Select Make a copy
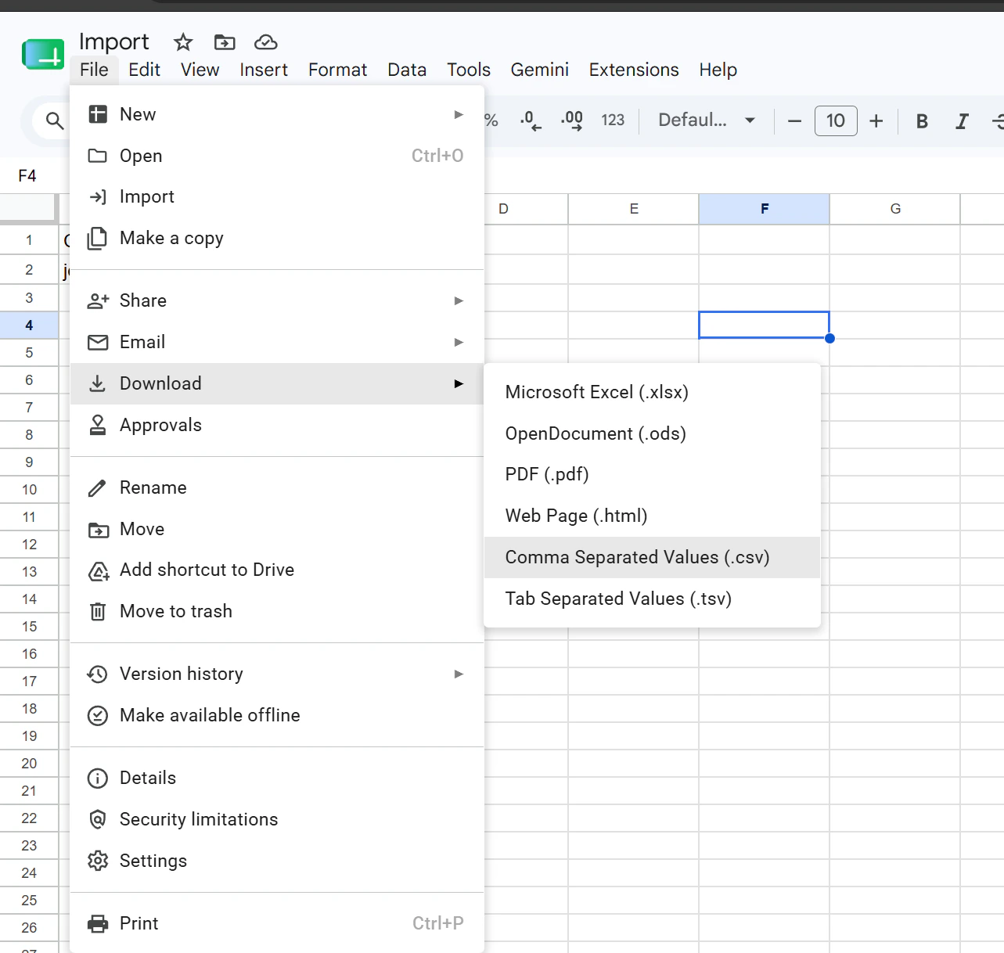This screenshot has height=953, width=1004. (277, 238)
